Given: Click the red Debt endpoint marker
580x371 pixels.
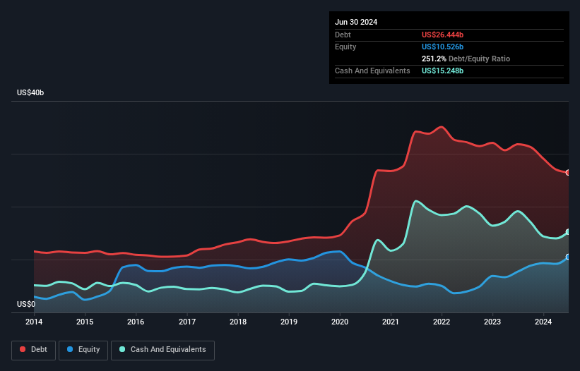Looking at the screenshot, I should pos(568,172).
